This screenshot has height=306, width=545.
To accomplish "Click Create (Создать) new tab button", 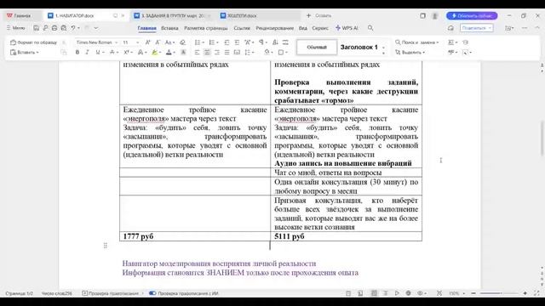I will [x=319, y=15].
